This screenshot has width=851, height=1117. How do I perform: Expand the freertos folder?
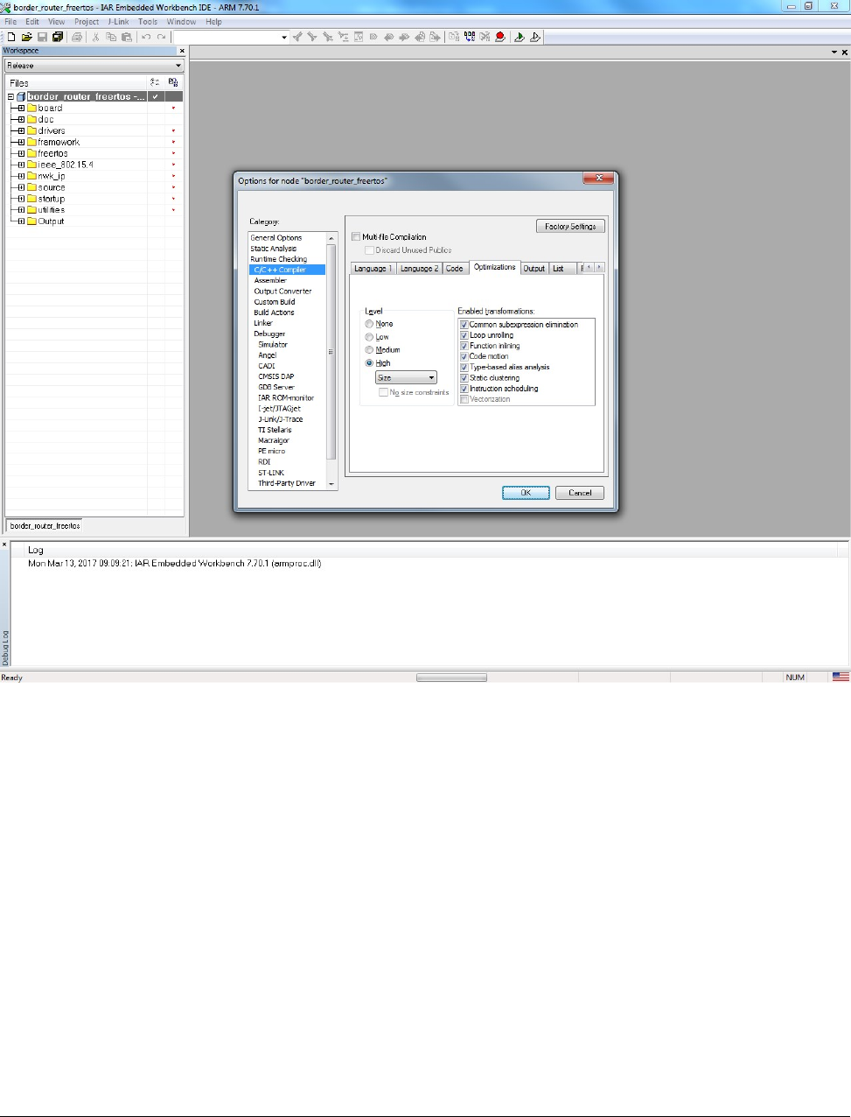21,153
